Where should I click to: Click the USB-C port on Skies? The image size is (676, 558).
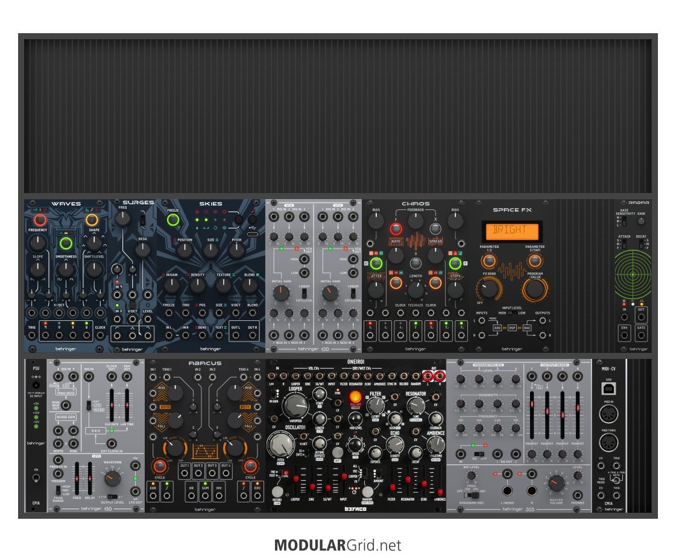[253, 234]
